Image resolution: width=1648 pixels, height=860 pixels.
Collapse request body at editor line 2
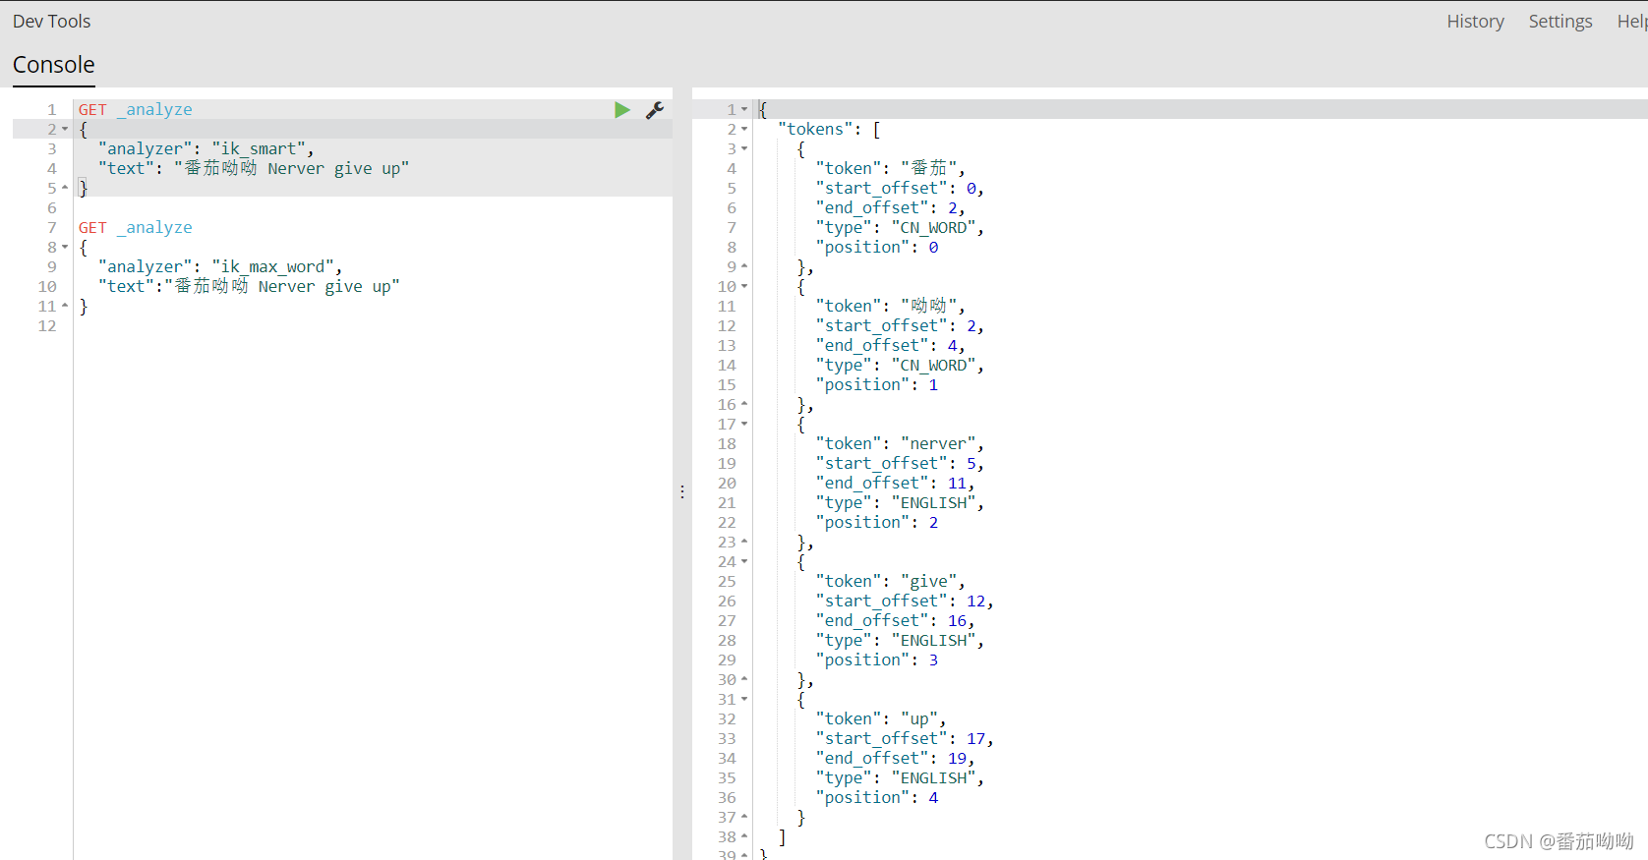click(x=65, y=129)
